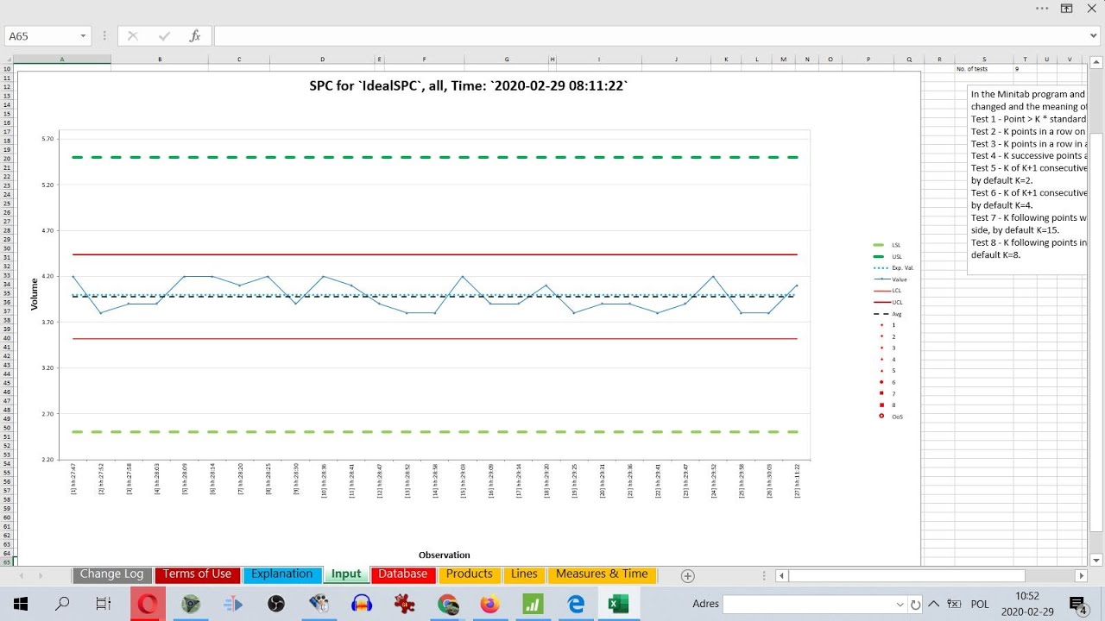Open the three-dots more options menu
Screen dimensions: 1105x621
[x=1042, y=8]
